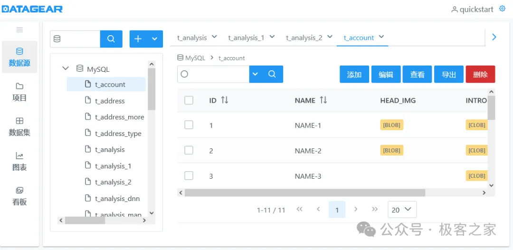Check the row with NAME-3
Viewport: 513px width, 250px height.
(x=189, y=176)
